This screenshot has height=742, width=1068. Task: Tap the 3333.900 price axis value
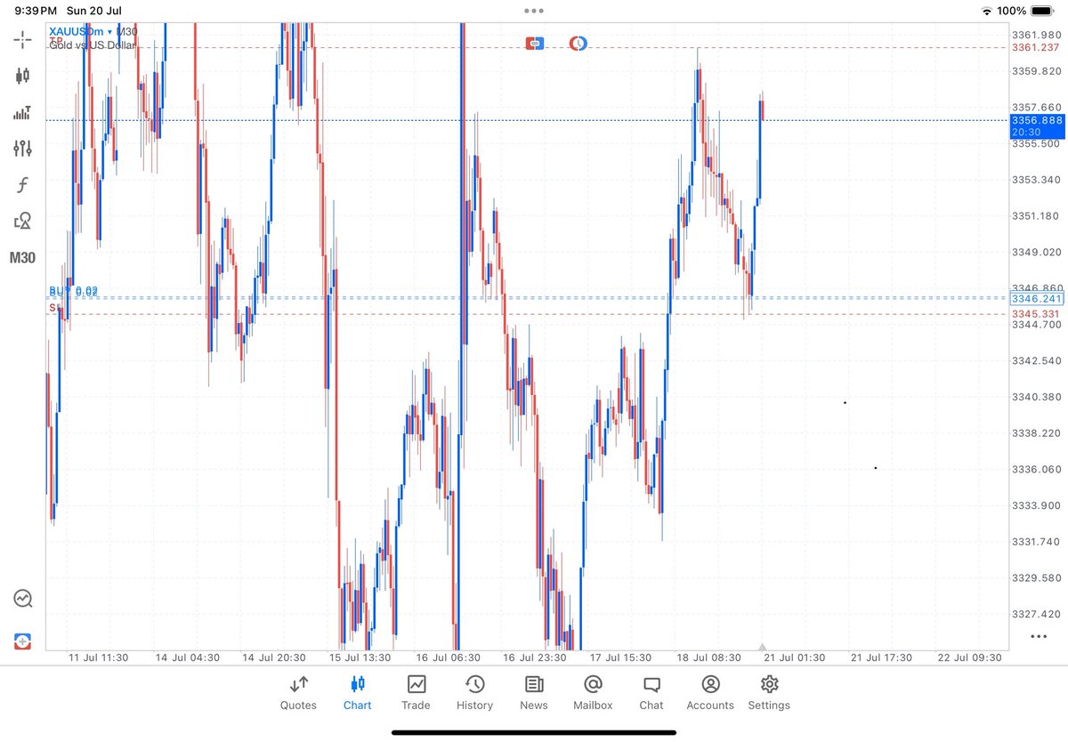pyautogui.click(x=1036, y=505)
